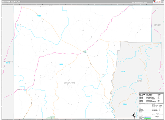Click the ZIP Code column header
The height and width of the screenshot is (120, 165).
click(x=142, y=94)
